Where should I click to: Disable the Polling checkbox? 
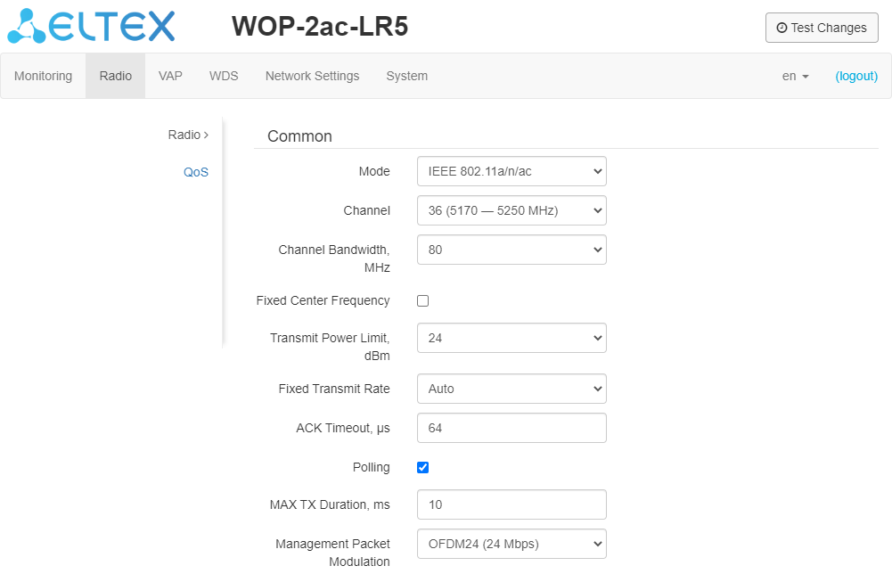click(x=423, y=467)
